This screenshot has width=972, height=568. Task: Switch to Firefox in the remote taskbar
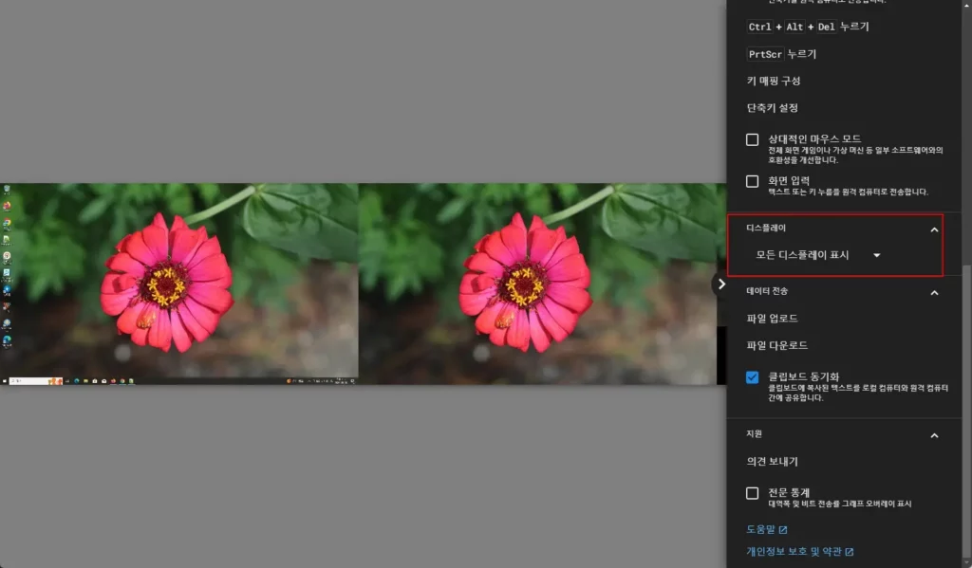114,381
